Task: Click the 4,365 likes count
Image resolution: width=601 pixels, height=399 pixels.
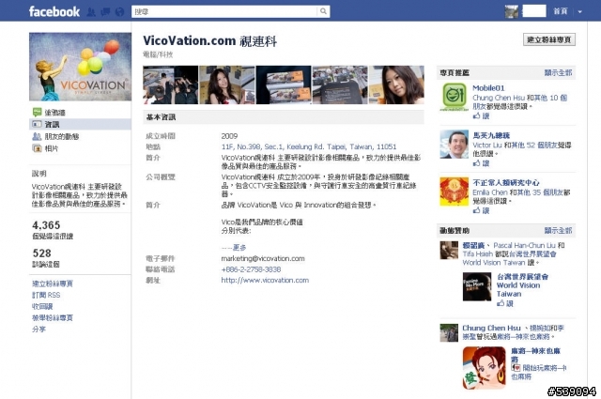Action: coord(46,225)
